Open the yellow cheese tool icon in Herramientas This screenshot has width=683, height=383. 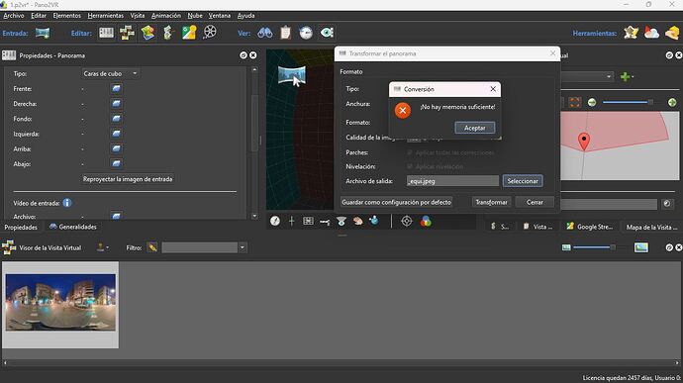pyautogui.click(x=672, y=33)
